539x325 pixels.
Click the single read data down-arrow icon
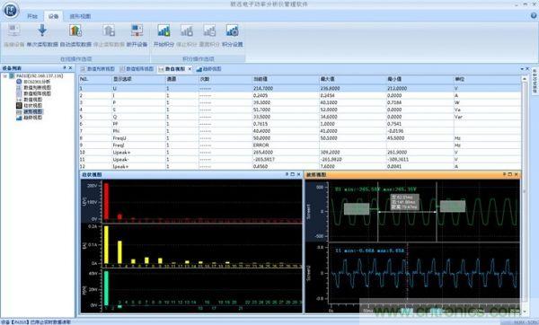pos(42,31)
